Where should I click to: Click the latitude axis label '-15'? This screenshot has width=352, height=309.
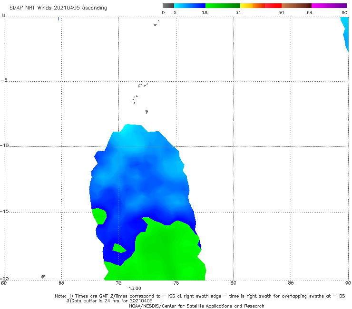4,212
